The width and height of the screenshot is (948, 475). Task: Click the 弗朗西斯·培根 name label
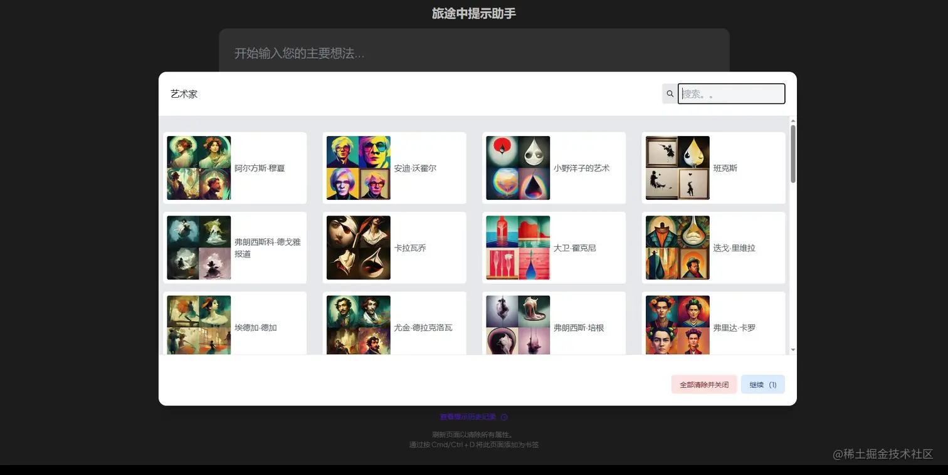579,327
